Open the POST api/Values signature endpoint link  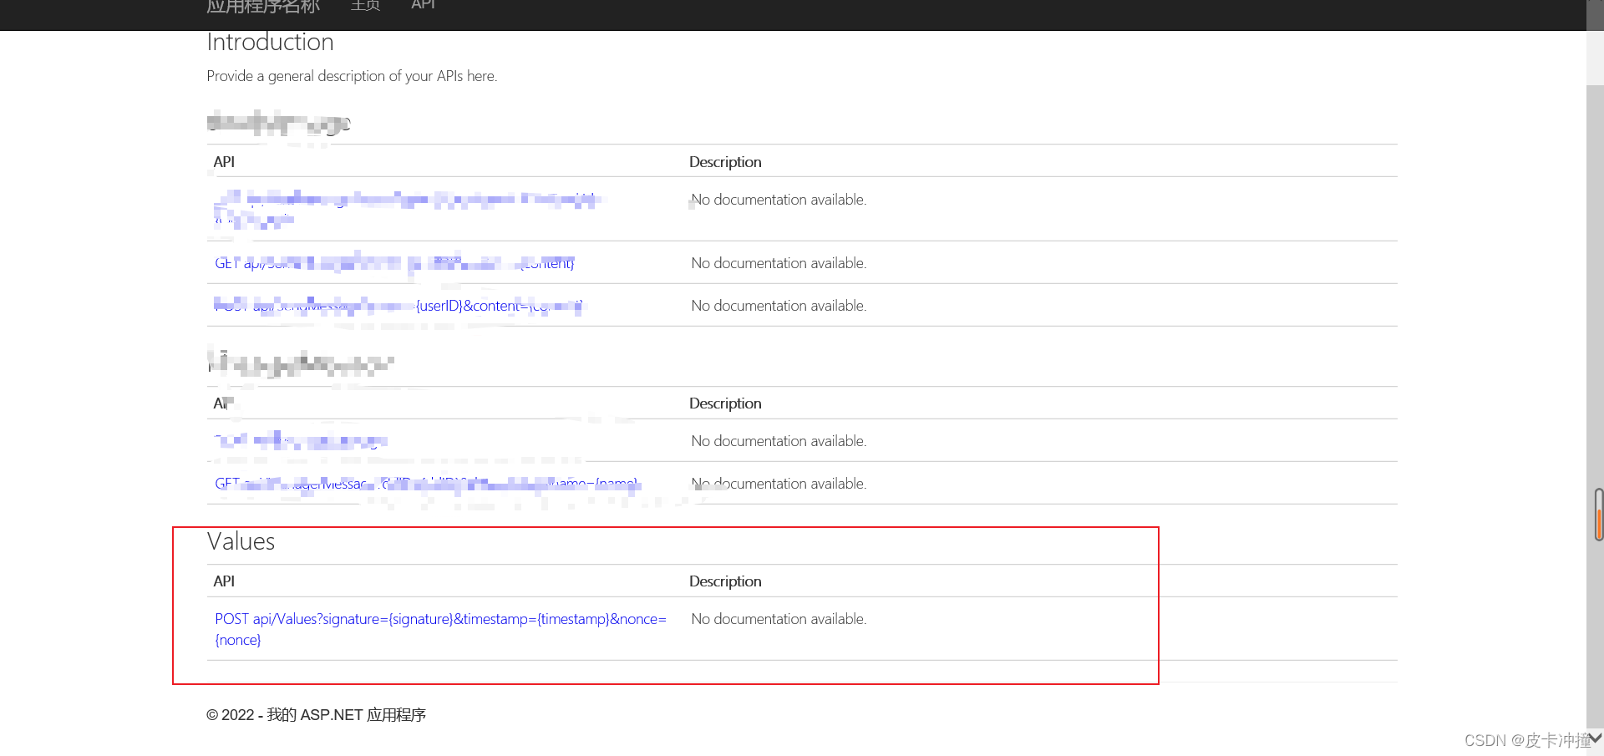point(440,629)
